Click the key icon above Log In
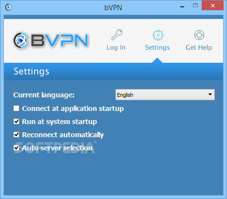The image size is (227, 199). [117, 35]
